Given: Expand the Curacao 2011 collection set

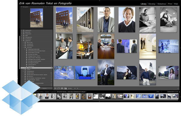Looking at the screenshot, I should pyautogui.click(x=22, y=34).
